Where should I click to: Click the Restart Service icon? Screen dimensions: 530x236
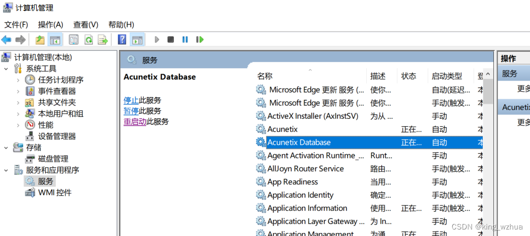click(200, 40)
